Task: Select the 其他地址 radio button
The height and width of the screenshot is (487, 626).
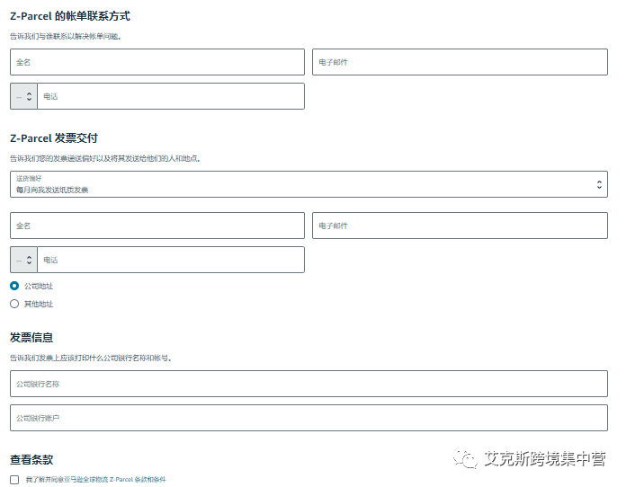Action: [14, 304]
